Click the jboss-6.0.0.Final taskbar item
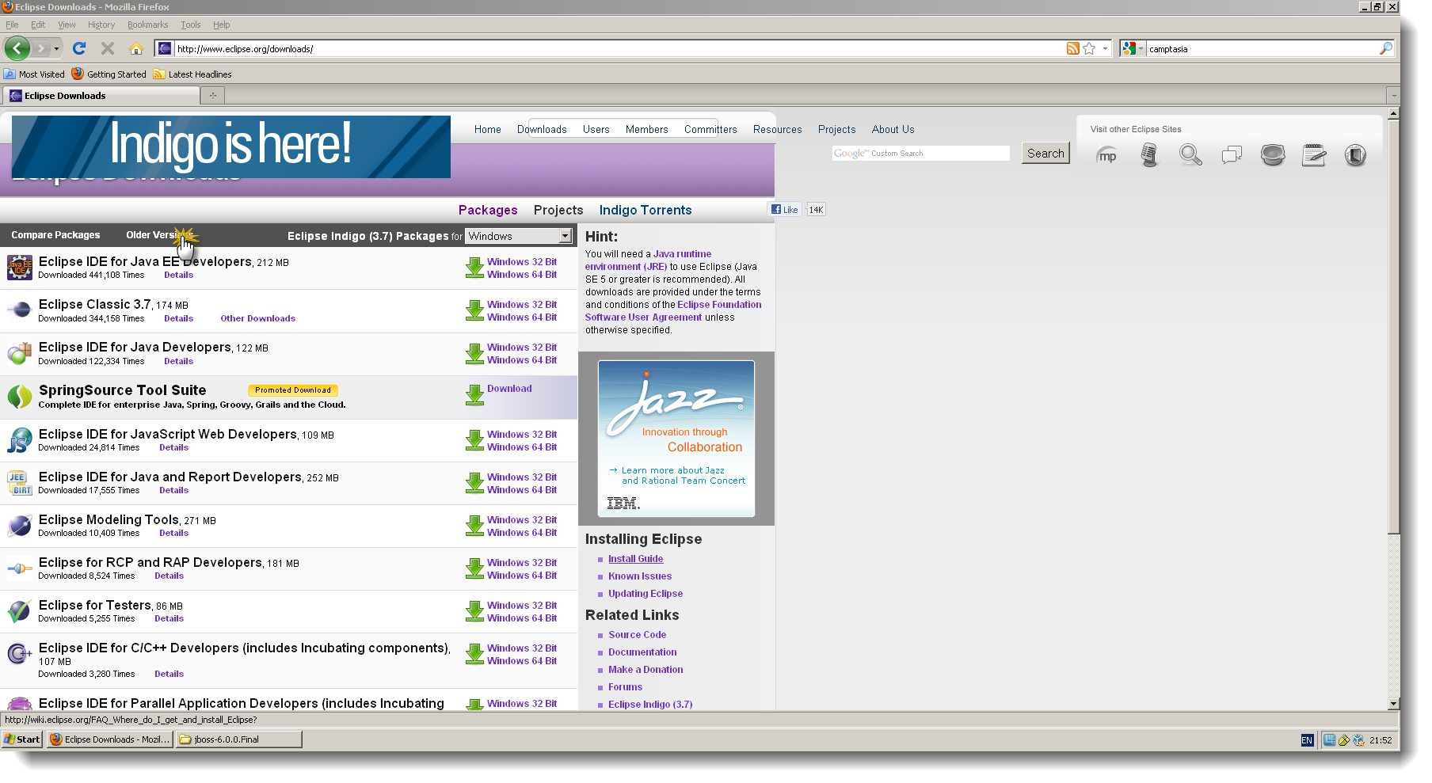The width and height of the screenshot is (1432, 783). 237,739
